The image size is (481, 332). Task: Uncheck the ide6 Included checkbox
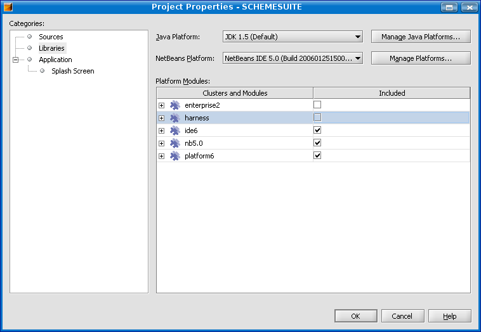[317, 130]
